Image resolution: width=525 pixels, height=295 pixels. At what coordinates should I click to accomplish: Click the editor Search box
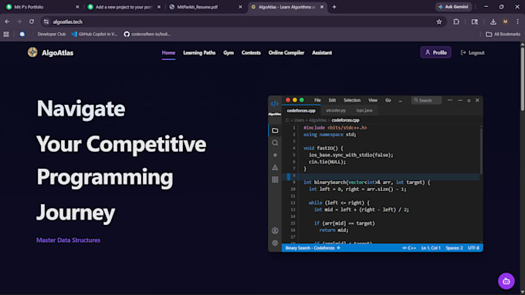(x=426, y=100)
